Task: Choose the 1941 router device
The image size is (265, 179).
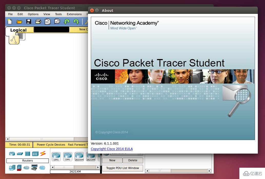Action: click(68, 156)
